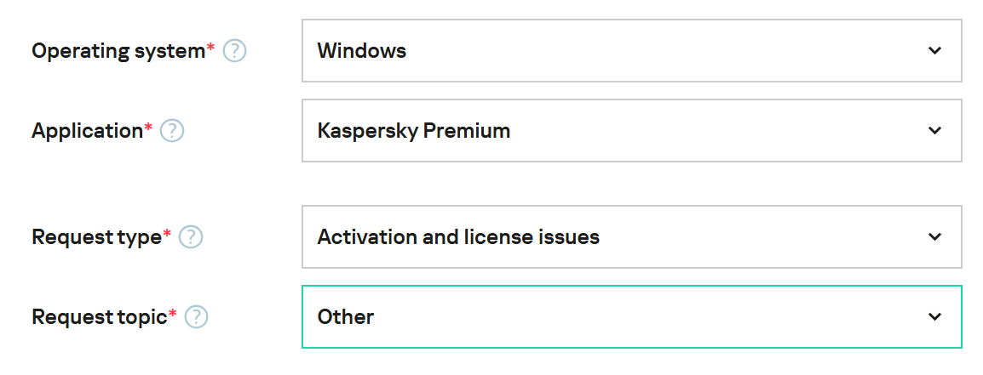Expand the Request topic dropdown
Screen dimensions: 983x375
631,317
